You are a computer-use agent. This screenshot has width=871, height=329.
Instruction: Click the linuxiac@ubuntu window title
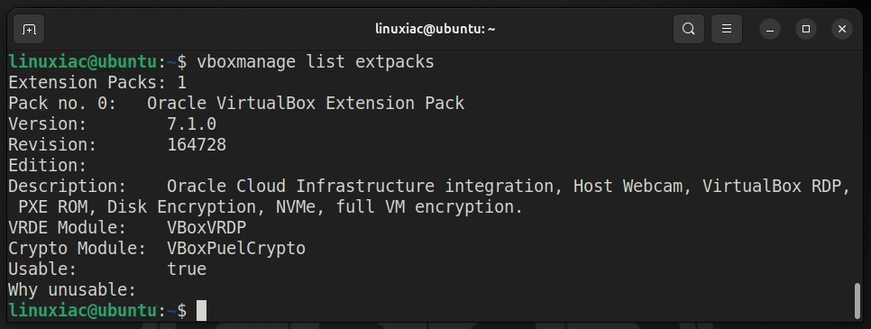(435, 29)
